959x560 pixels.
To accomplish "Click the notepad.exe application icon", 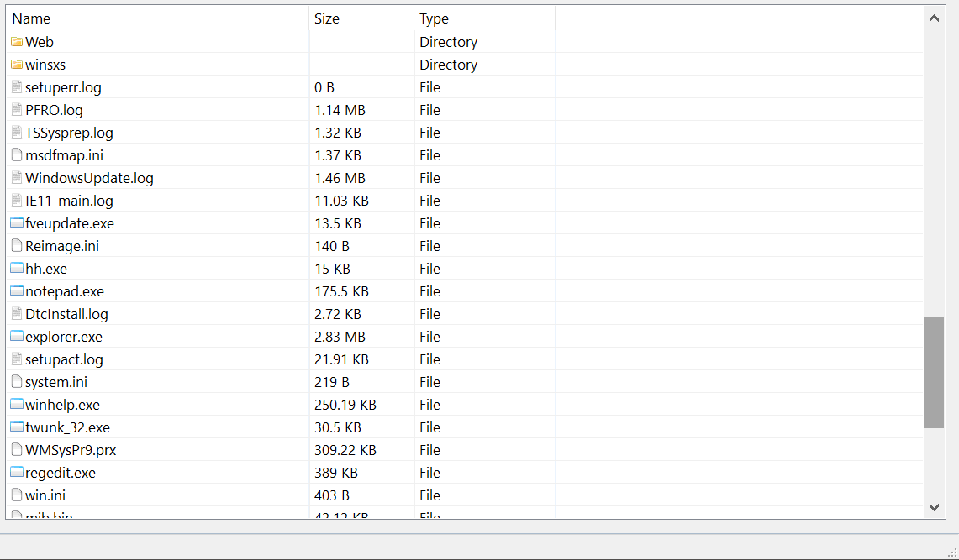I will click(17, 290).
